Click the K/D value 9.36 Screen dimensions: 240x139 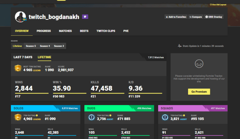tap(136, 88)
